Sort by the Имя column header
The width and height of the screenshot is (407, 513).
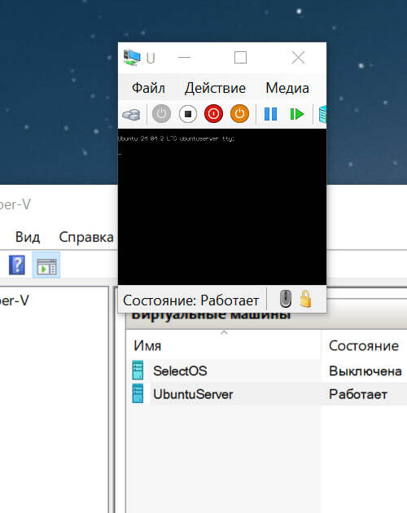[x=224, y=345]
